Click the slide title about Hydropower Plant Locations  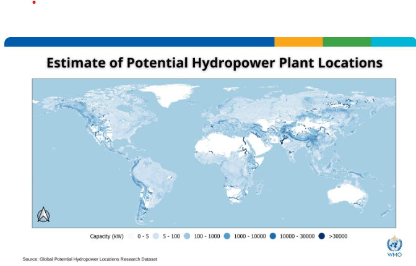tap(215, 63)
